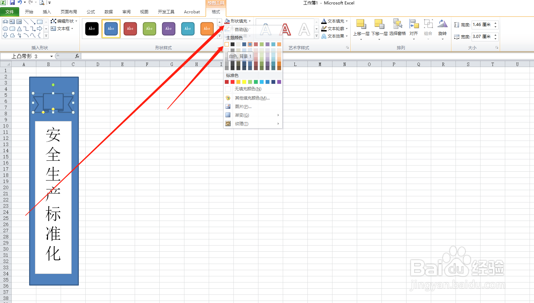The width and height of the screenshot is (534, 303).
Task: Open Text Effects dropdown
Action: coord(335,36)
